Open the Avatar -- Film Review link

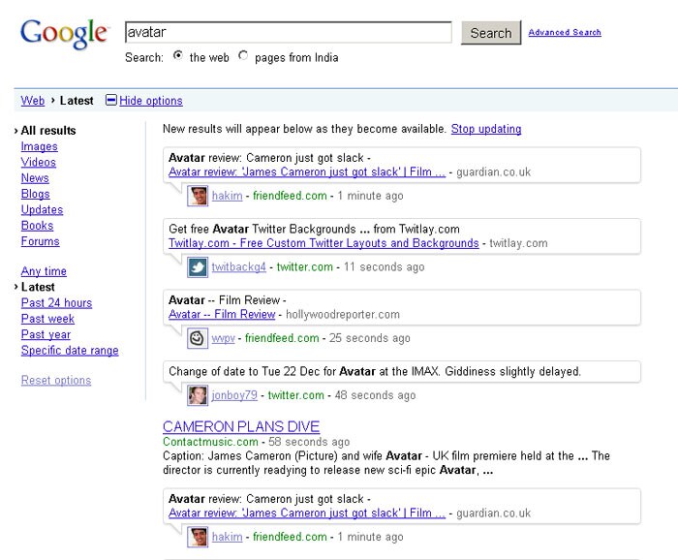click(x=222, y=314)
